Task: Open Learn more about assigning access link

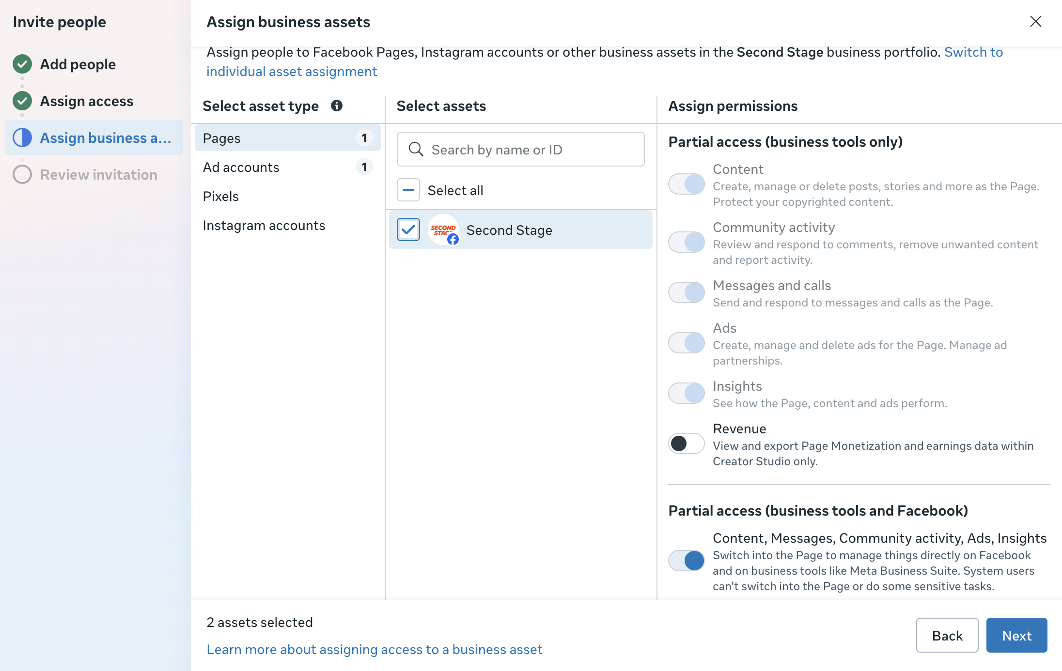Action: pyautogui.click(x=375, y=649)
